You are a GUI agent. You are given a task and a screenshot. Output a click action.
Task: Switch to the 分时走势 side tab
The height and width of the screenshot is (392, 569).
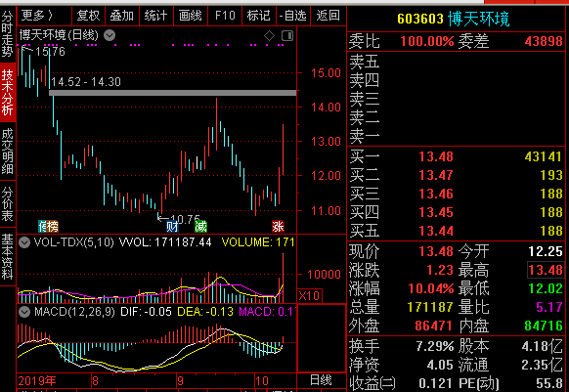7,33
